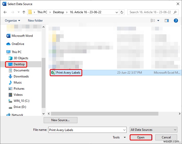
Task: Click folder icon in address bar
Action: point(30,12)
